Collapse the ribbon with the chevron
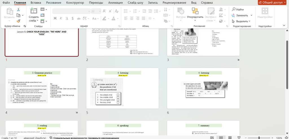 [284, 26]
